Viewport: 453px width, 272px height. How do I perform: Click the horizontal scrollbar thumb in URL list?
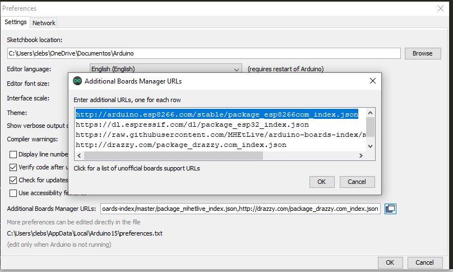tap(173, 155)
